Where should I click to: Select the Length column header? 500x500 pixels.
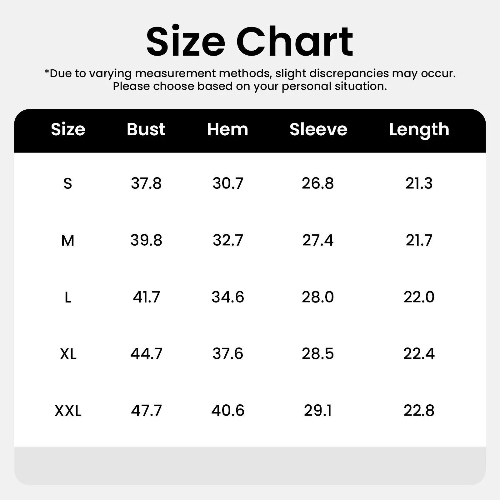(419, 130)
